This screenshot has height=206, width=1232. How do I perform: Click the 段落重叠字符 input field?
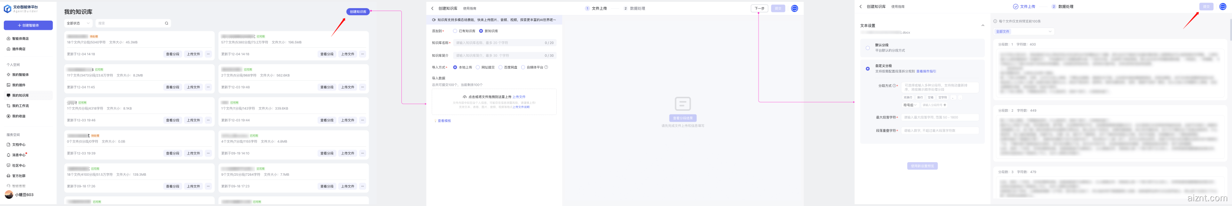coord(940,130)
